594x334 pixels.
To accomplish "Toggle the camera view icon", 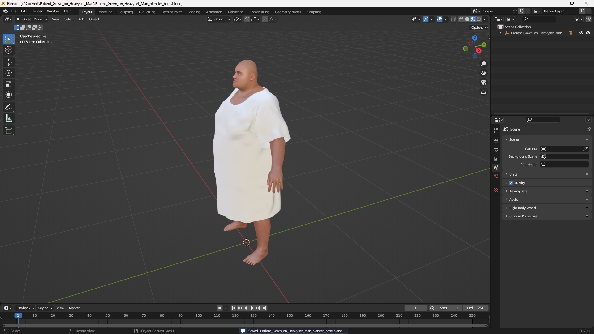I will [x=483, y=82].
